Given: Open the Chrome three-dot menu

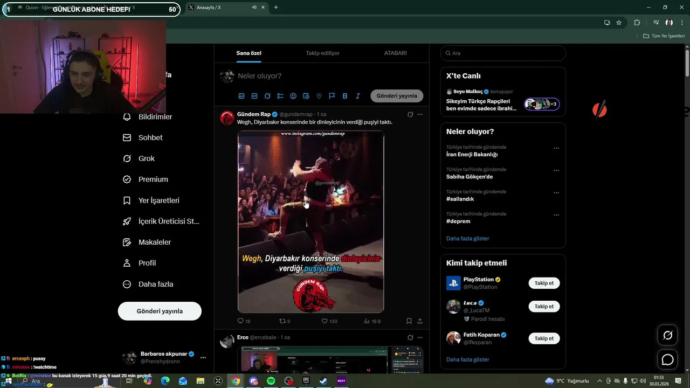Looking at the screenshot, I should [682, 23].
